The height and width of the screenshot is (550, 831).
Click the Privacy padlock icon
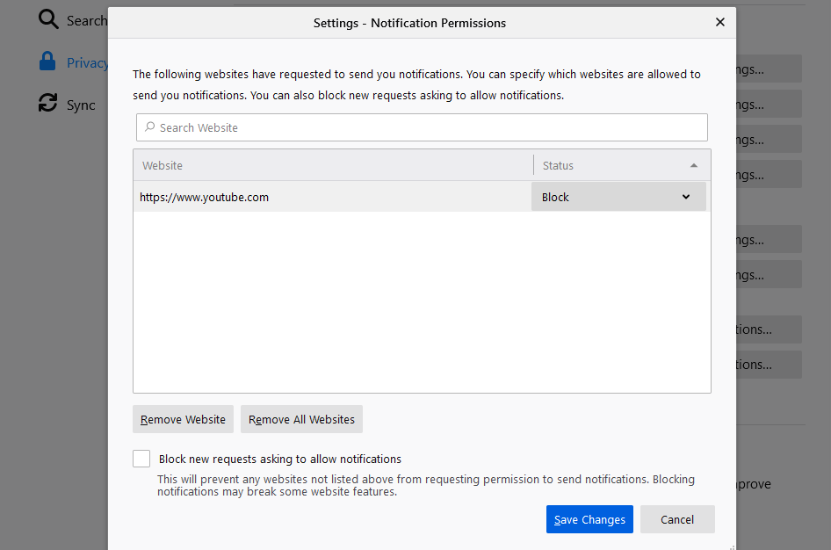[46, 62]
